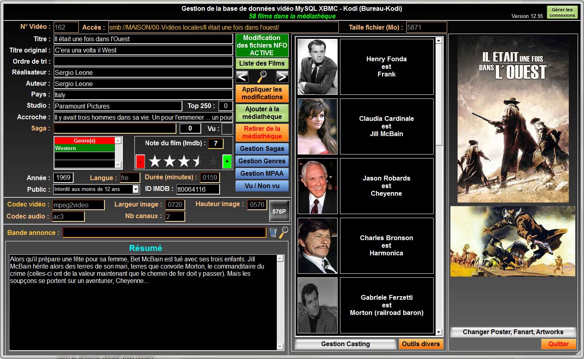This screenshot has height=359, width=584.
Task: Click the Année field showing 1969
Action: click(63, 178)
